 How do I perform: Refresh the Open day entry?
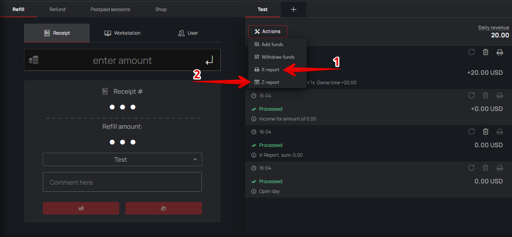(471, 168)
